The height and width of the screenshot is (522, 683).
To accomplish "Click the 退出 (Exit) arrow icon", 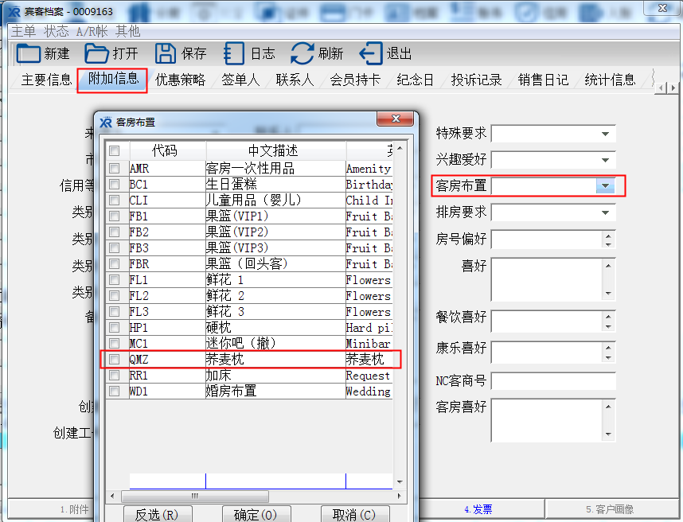I will [371, 53].
